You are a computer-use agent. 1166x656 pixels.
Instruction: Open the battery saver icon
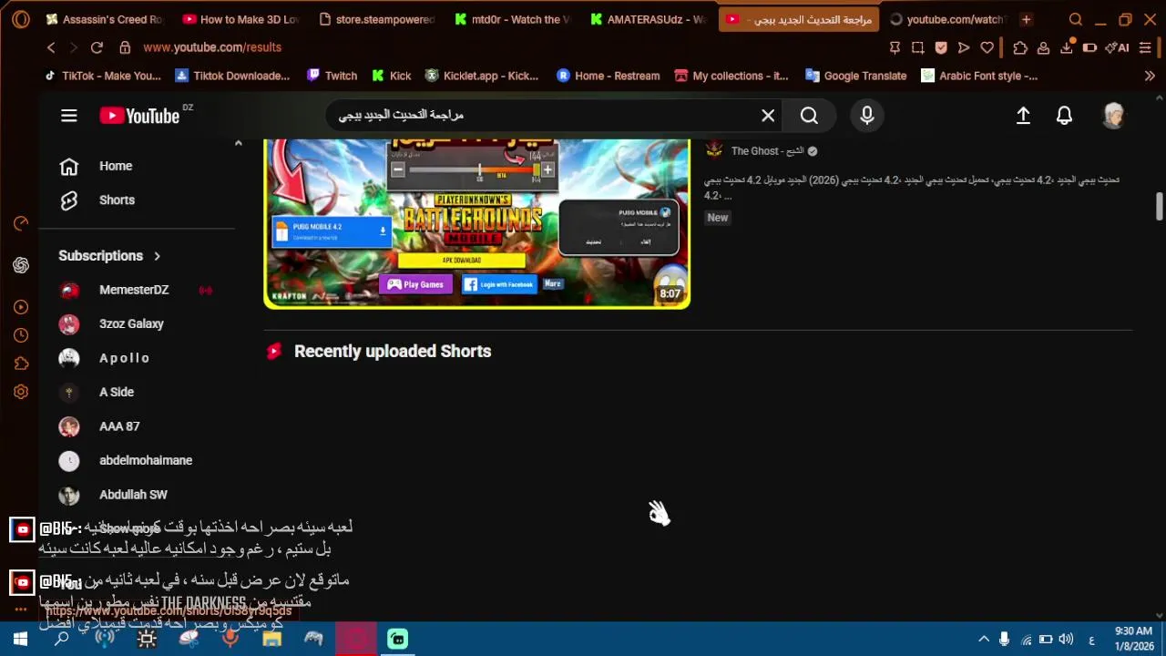(1089, 47)
